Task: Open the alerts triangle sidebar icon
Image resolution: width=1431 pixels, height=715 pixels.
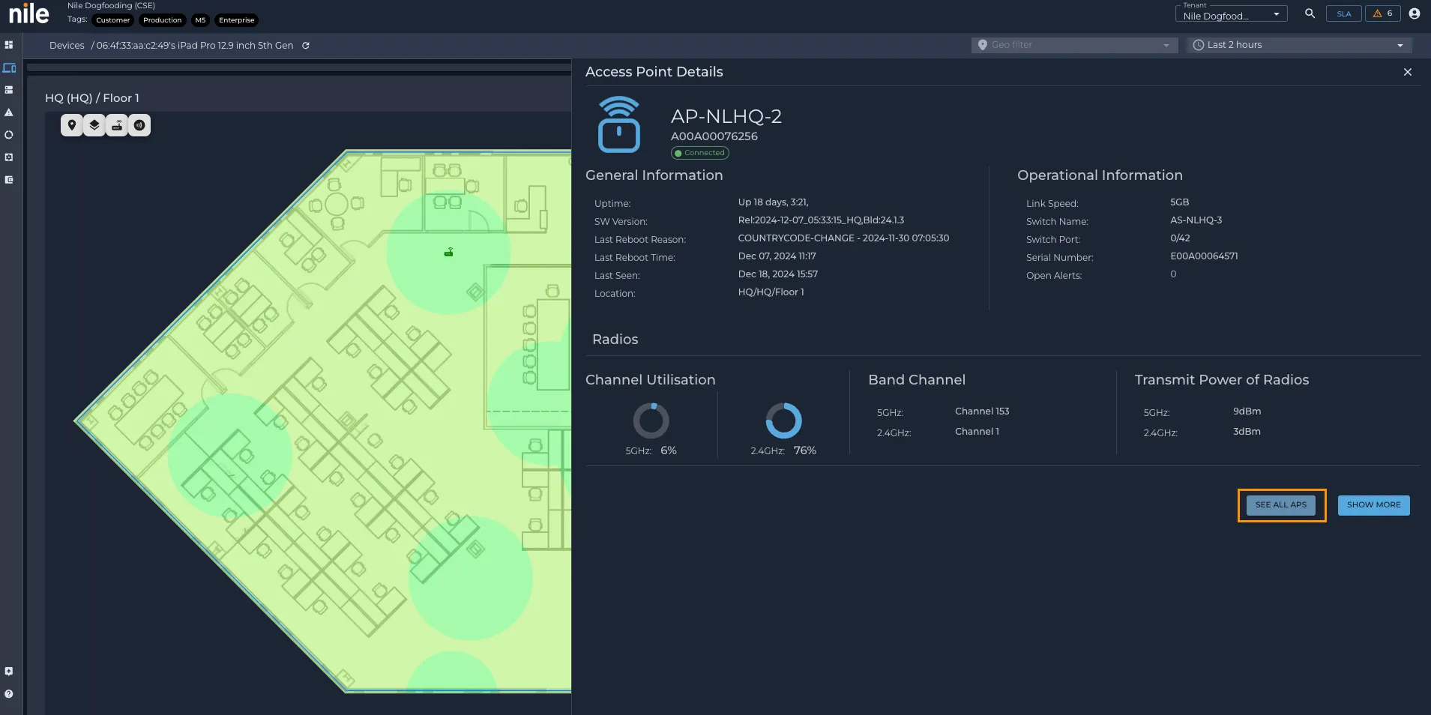Action: 9,112
